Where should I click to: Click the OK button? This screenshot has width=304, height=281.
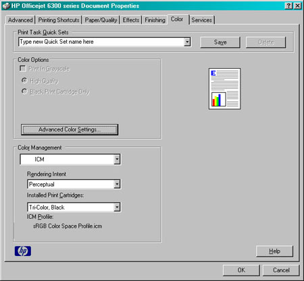coord(241,270)
